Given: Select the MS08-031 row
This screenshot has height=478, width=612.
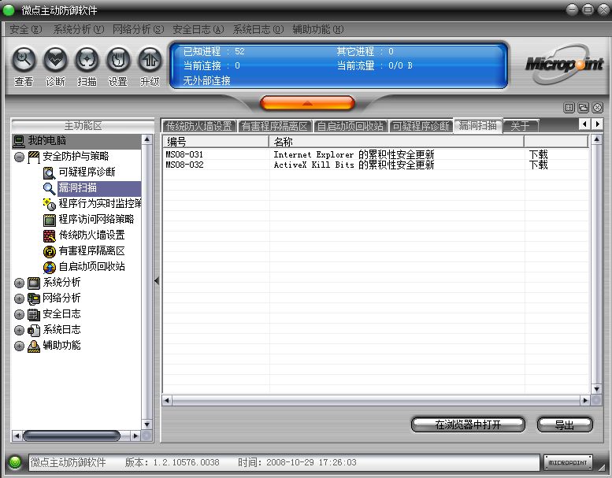Looking at the screenshot, I should (x=376, y=154).
